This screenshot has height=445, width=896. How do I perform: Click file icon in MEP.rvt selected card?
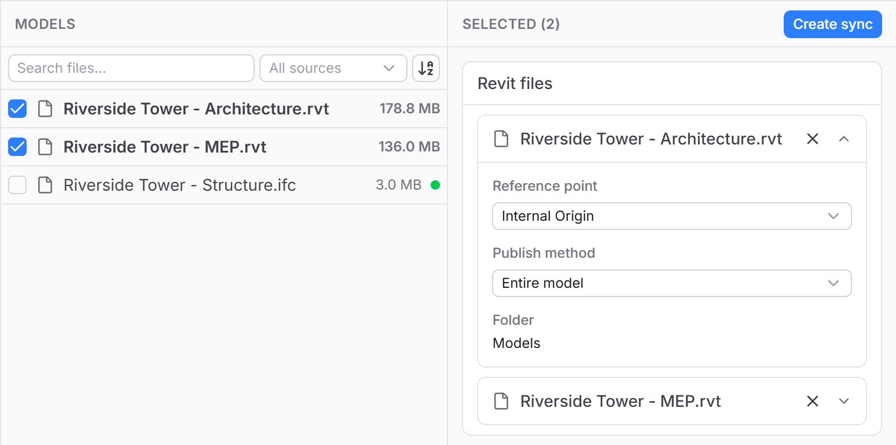(501, 401)
